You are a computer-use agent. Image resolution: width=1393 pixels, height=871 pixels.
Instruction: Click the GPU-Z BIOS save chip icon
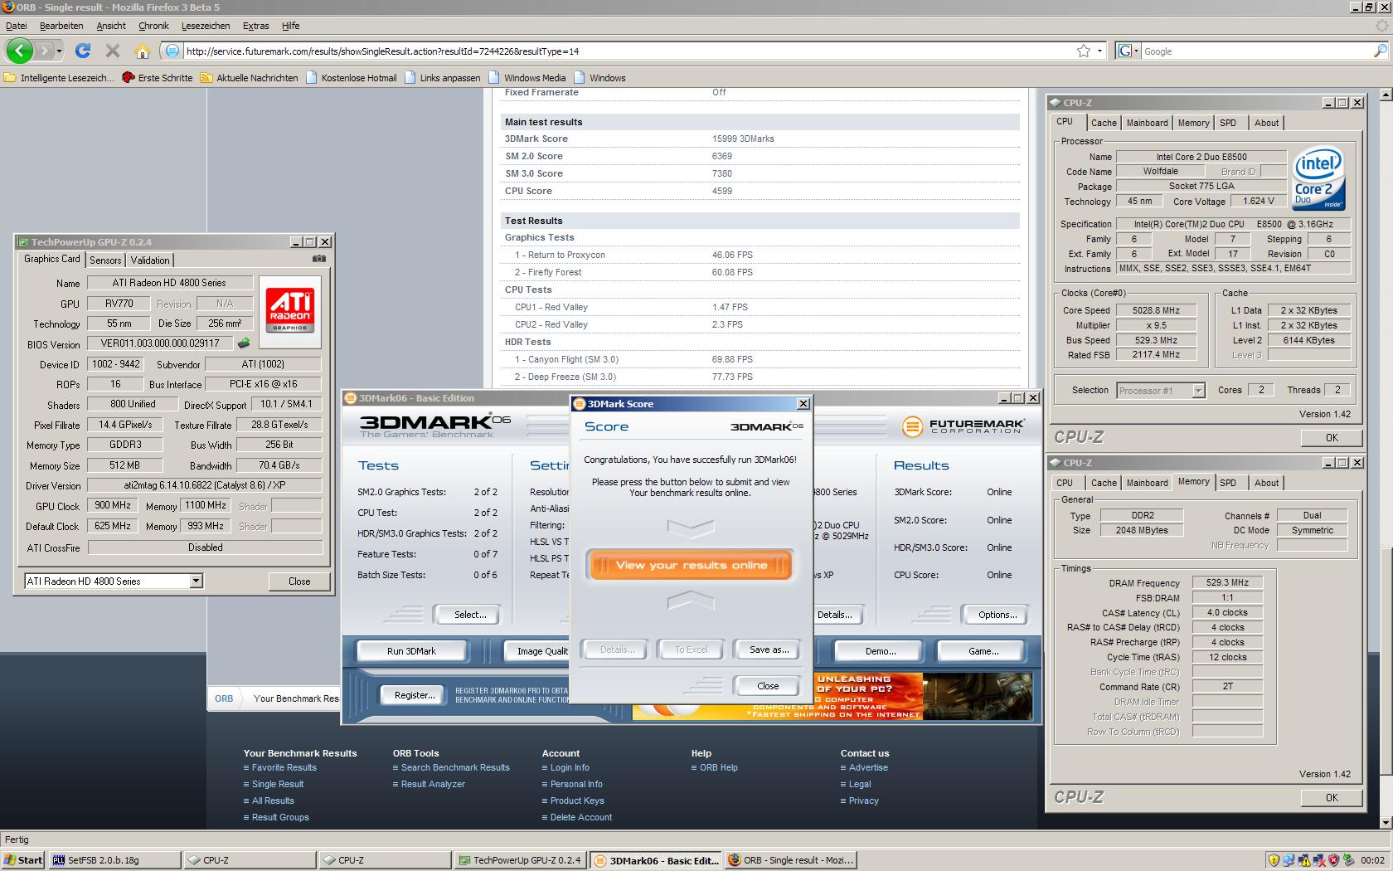[x=244, y=343]
